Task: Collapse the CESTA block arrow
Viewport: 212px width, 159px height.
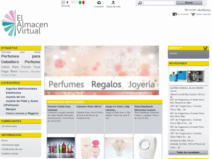Action: point(181,48)
